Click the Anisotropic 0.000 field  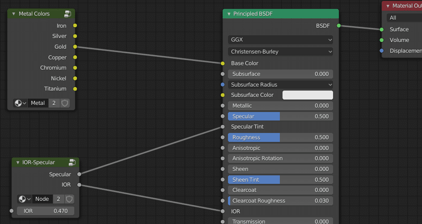click(280, 148)
